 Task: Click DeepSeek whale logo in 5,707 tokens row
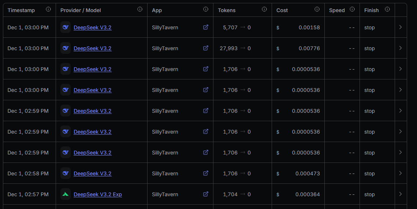[66, 27]
